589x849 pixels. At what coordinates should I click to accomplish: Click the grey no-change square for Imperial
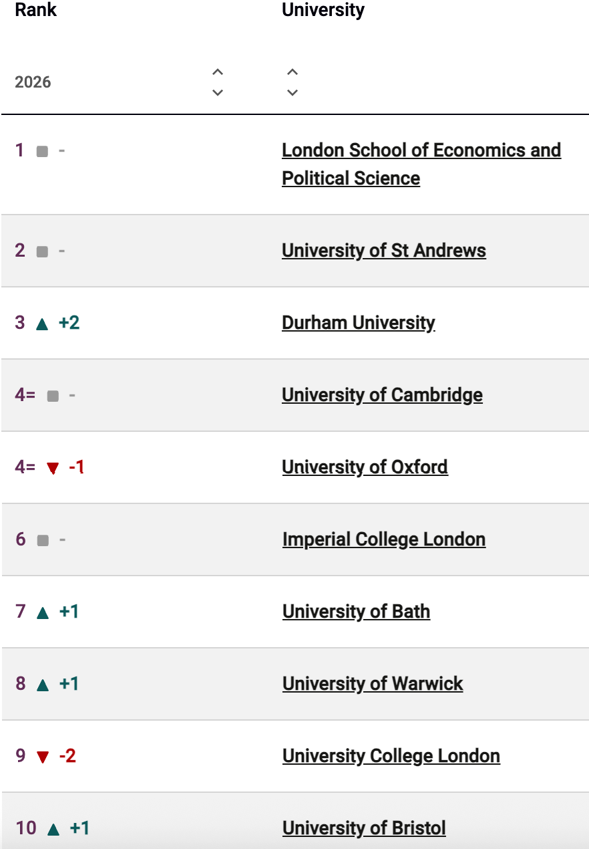coord(43,540)
